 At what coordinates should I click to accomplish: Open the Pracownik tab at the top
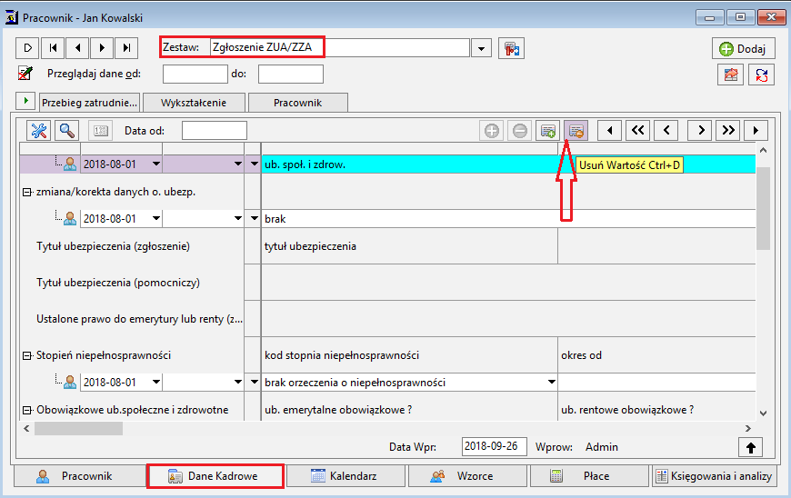(297, 103)
